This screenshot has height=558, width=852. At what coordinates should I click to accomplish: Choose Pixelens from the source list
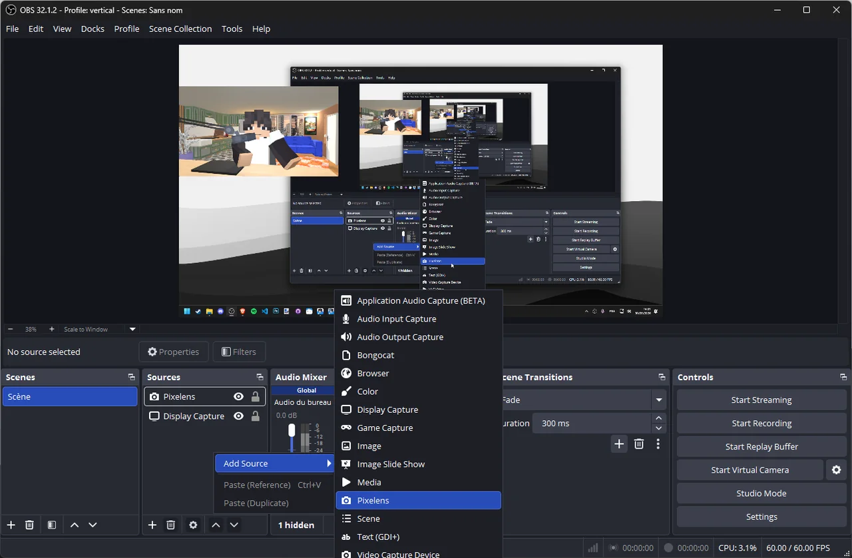click(419, 500)
